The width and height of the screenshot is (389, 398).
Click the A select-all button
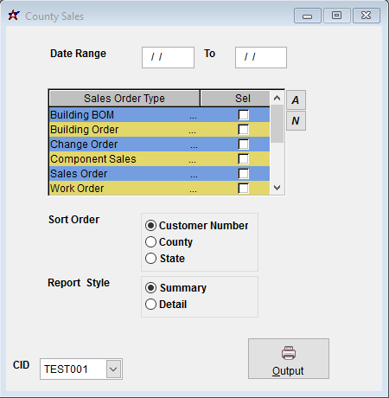[296, 99]
